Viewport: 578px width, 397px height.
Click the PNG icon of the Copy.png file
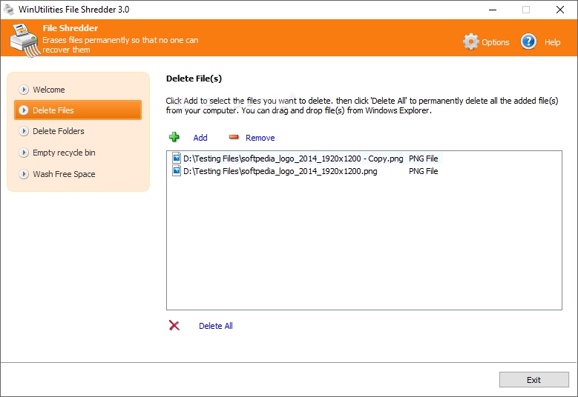(177, 159)
